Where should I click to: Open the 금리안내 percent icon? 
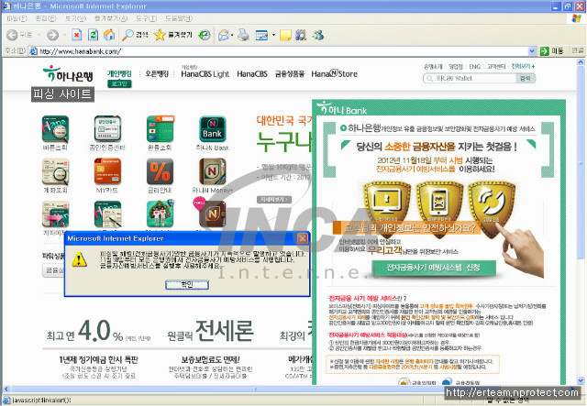coord(160,171)
